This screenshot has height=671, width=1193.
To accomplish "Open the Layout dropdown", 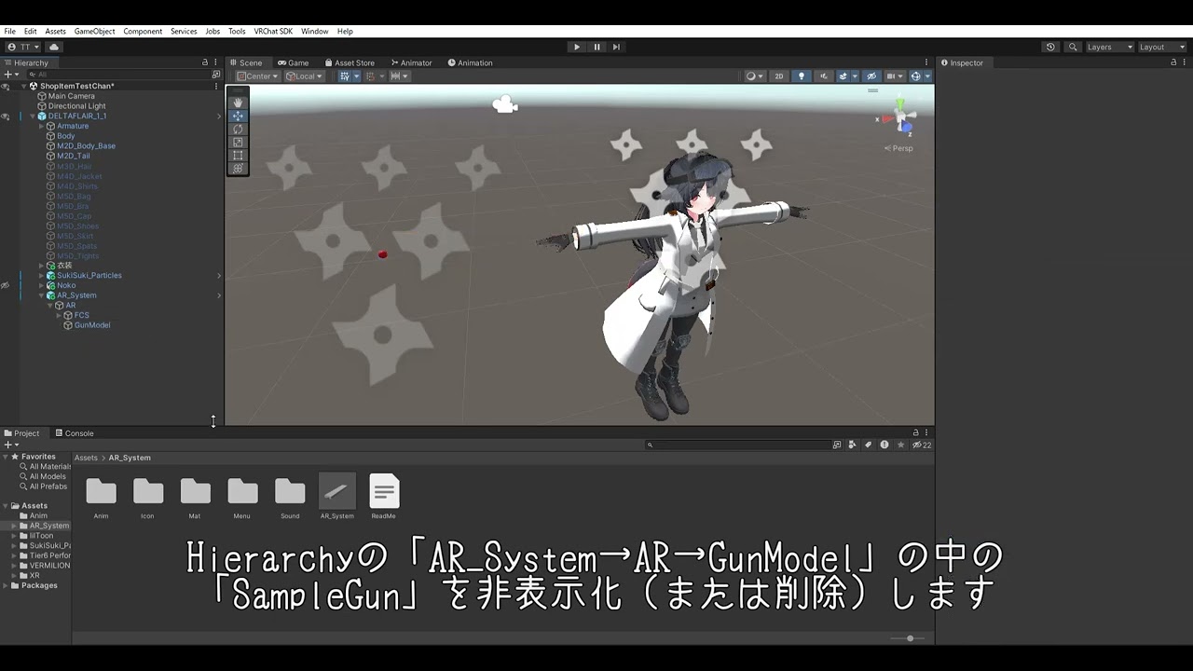I will click(x=1162, y=47).
